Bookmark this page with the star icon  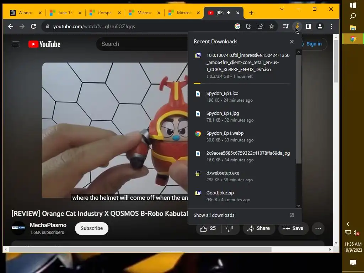pyautogui.click(x=271, y=26)
